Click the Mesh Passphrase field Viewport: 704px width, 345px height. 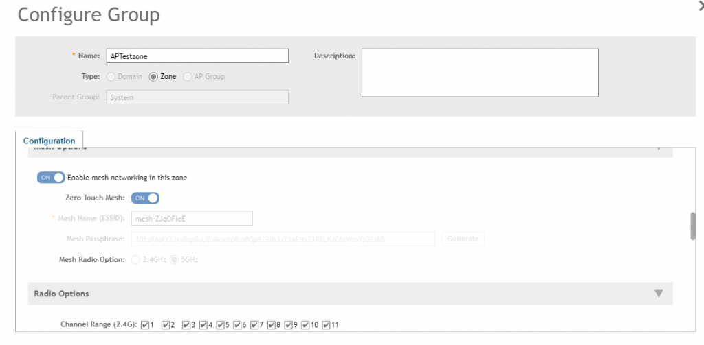282,239
